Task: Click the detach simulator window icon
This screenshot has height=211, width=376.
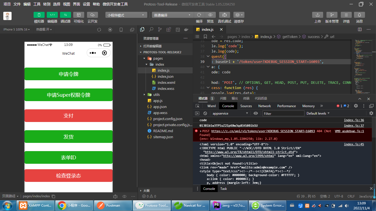Action: pos(132,29)
